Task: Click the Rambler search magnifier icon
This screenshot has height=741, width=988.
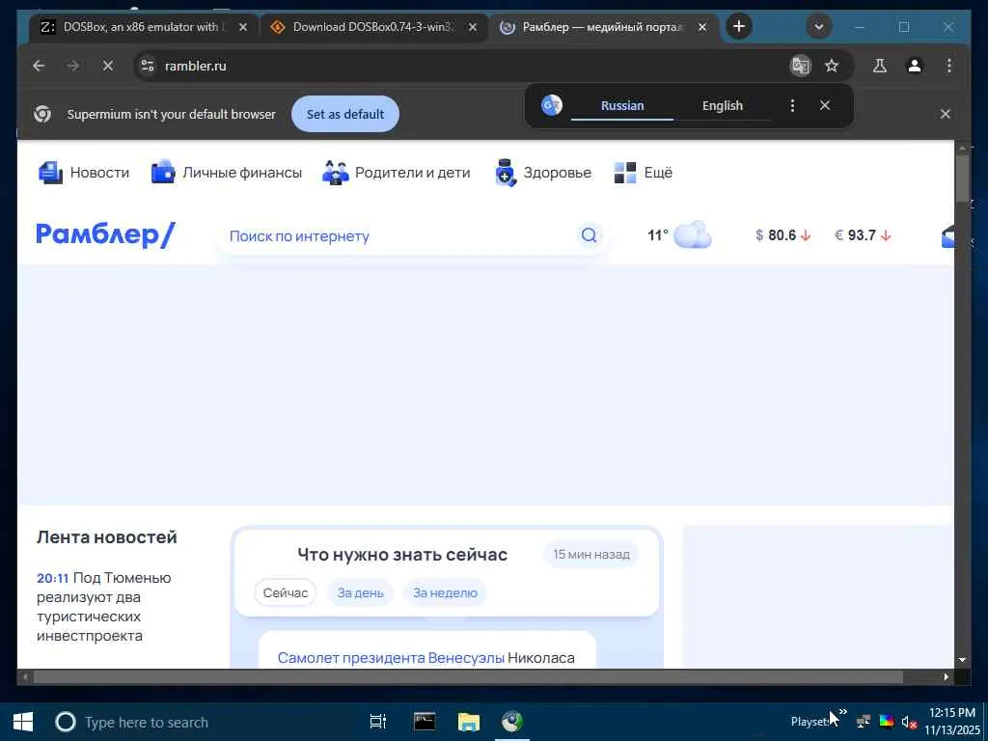Action: coord(590,235)
